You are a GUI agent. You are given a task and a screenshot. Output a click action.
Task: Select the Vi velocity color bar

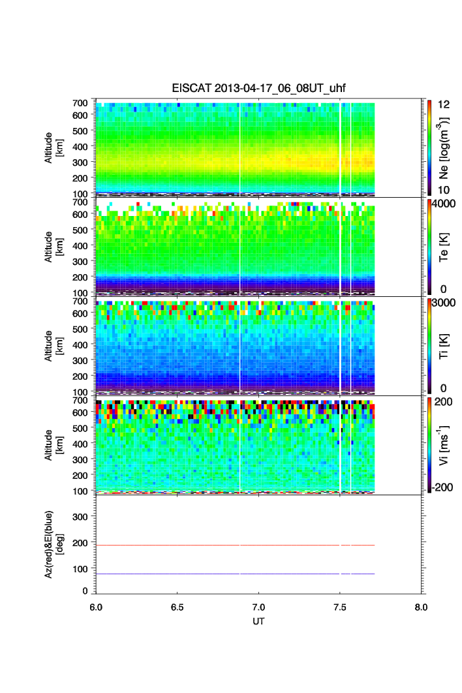click(x=429, y=445)
